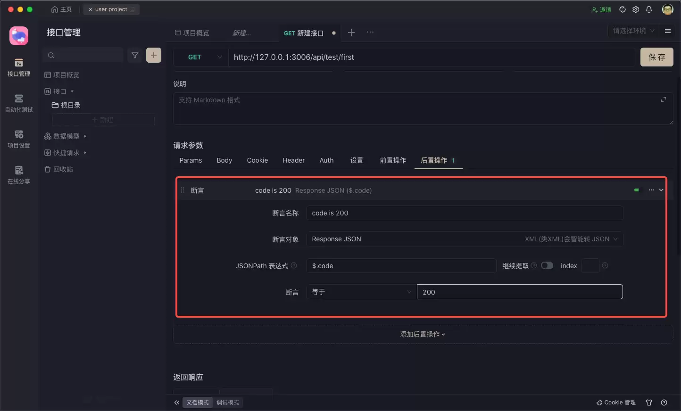Switch to 文档模式 mode
This screenshot has height=411, width=681.
198,403
